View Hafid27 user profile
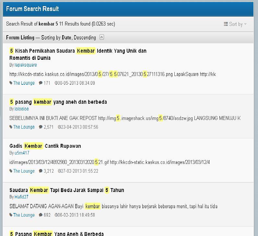Screen dimensions: 258x236 [x=21, y=197]
